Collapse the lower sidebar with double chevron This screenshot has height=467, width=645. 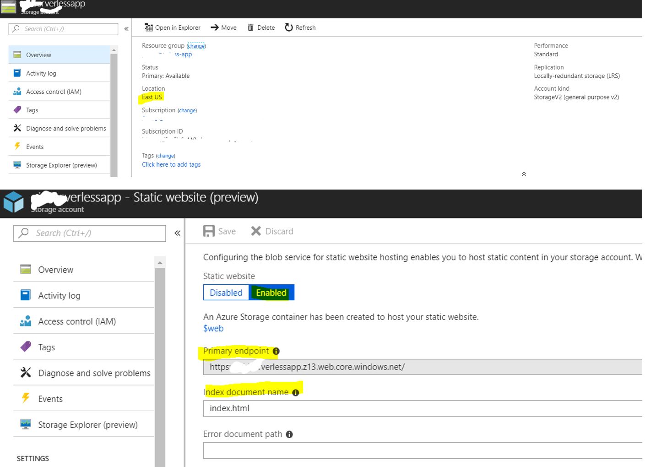point(178,233)
